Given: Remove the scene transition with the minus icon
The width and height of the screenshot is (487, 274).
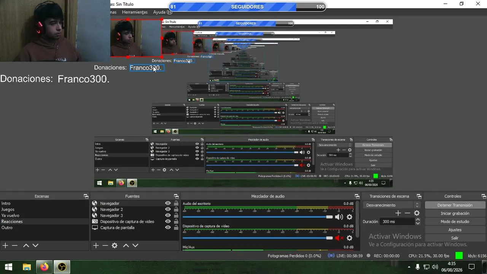Looking at the screenshot, I should click(x=407, y=213).
